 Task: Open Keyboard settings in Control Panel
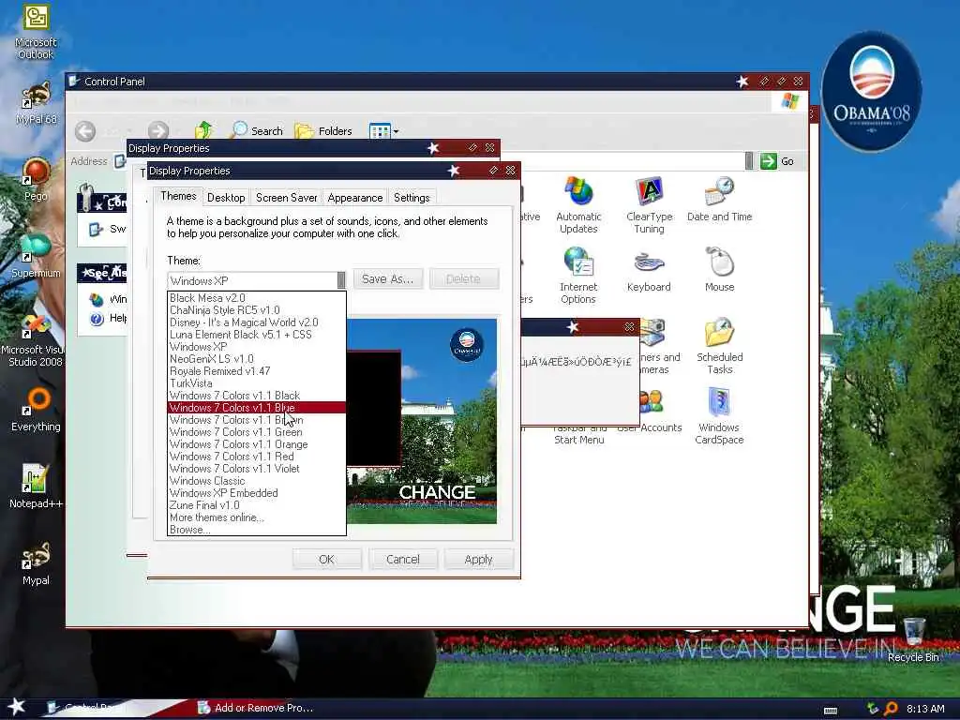click(x=649, y=269)
